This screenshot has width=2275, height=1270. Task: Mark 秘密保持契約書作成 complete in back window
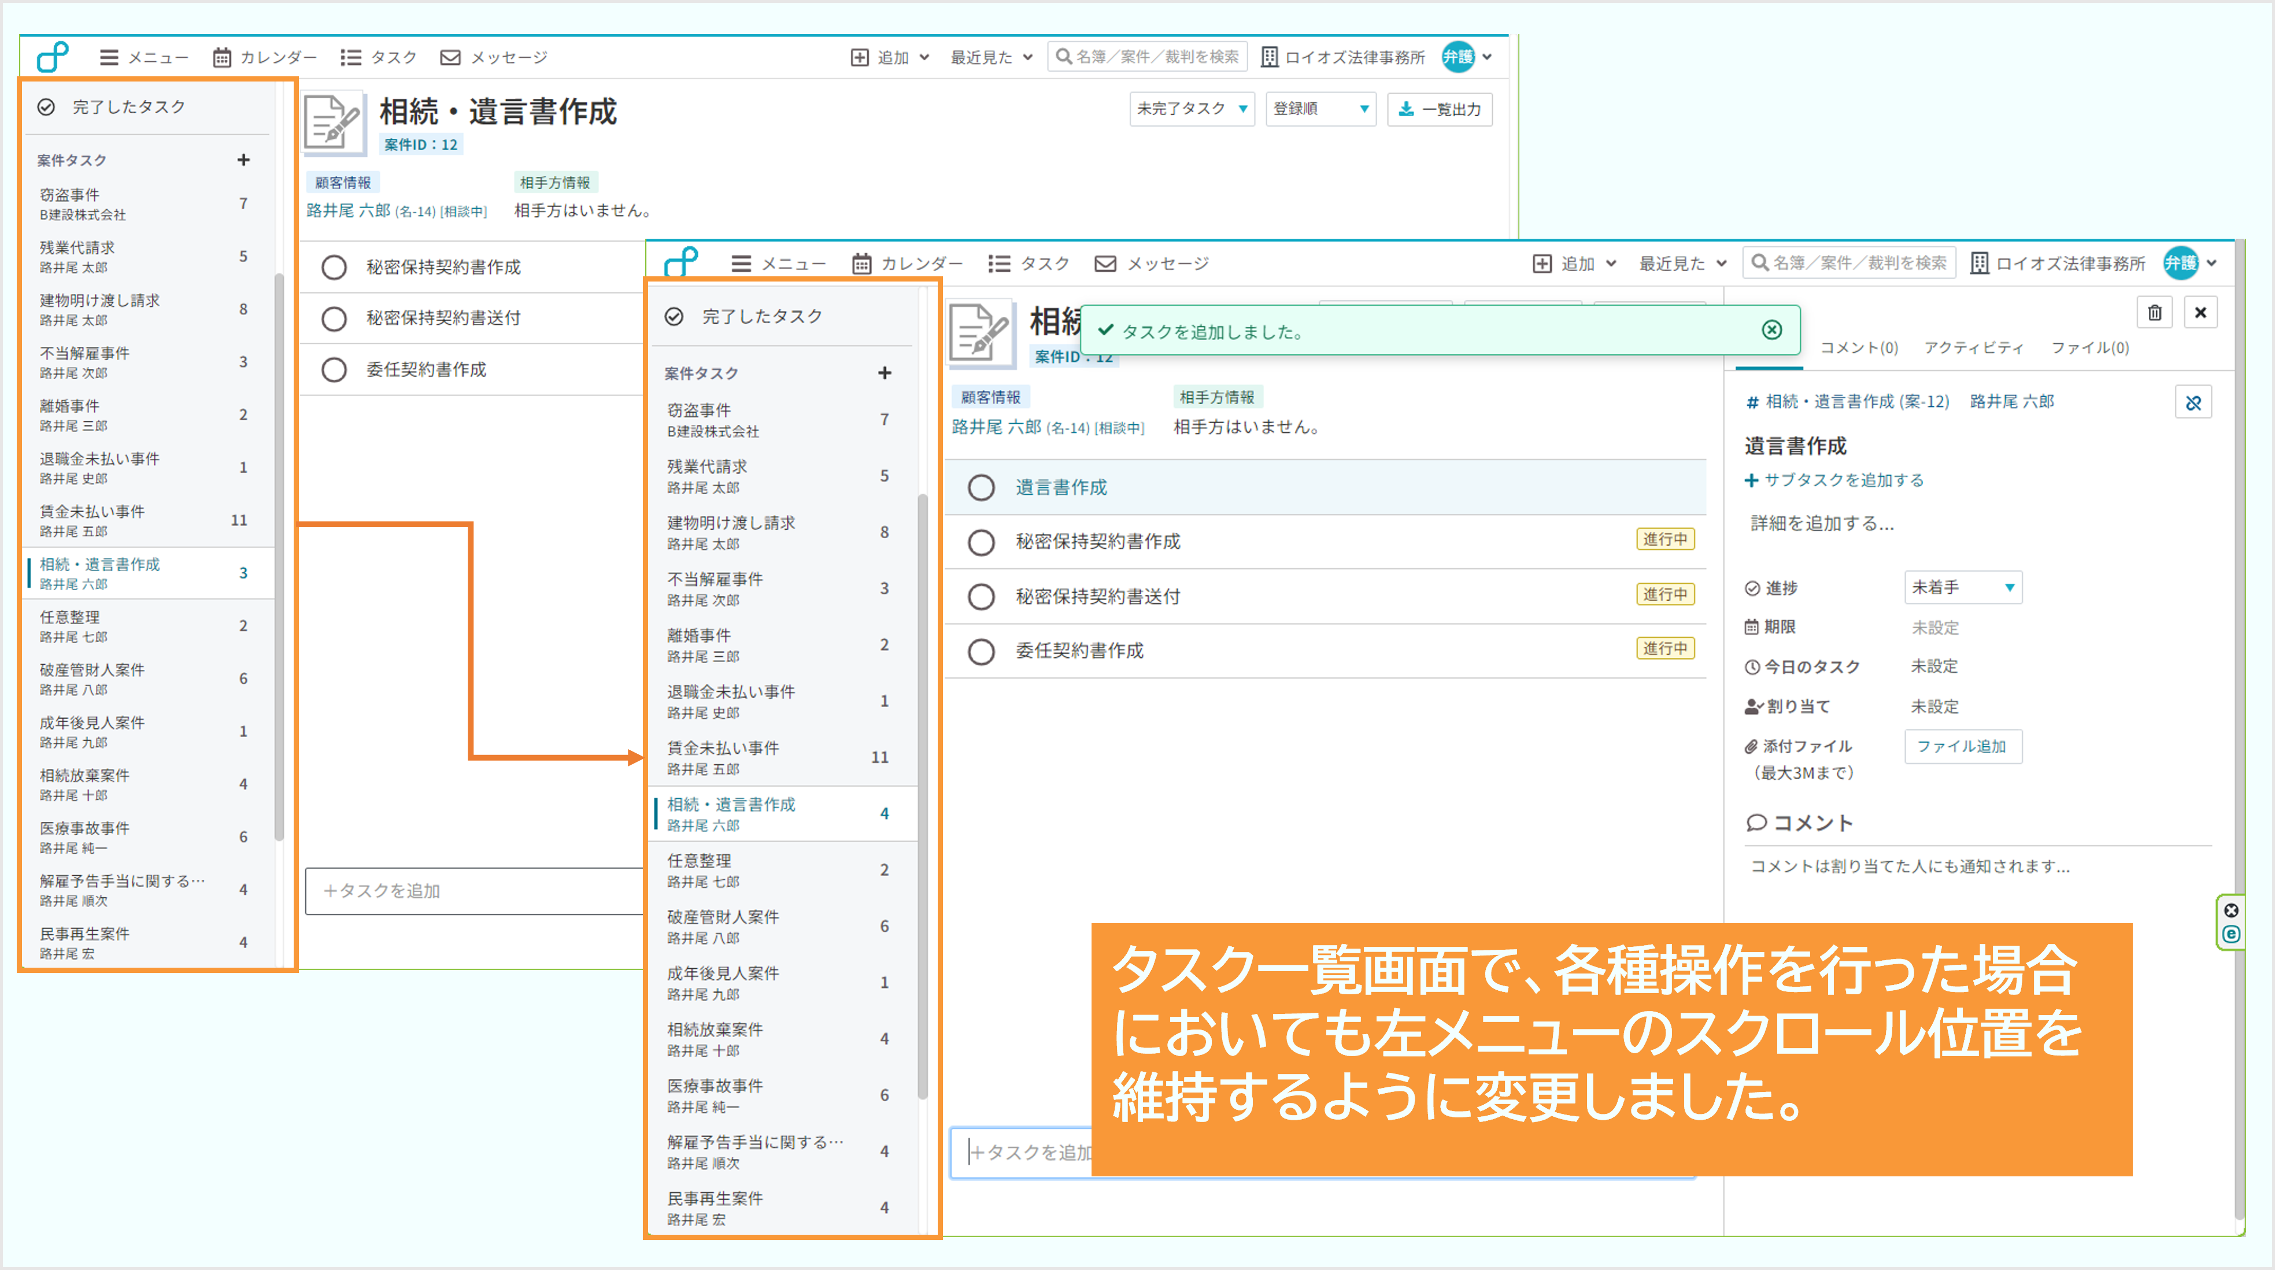point(334,266)
